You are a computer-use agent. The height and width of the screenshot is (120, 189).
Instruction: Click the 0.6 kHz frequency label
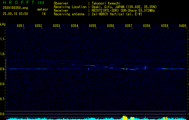[x=2, y=114]
